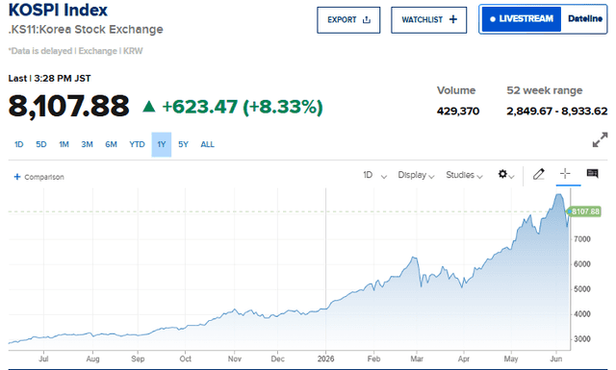Viewport: 616px width, 370px height.
Task: Click the 8107.88 current price label
Action: 584,211
